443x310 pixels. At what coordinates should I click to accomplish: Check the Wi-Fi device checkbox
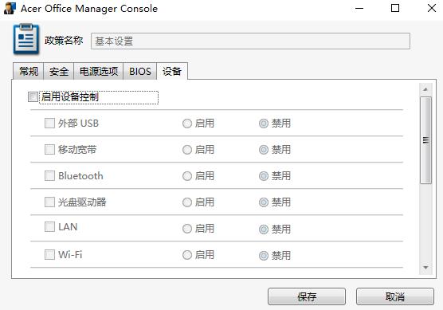49,254
